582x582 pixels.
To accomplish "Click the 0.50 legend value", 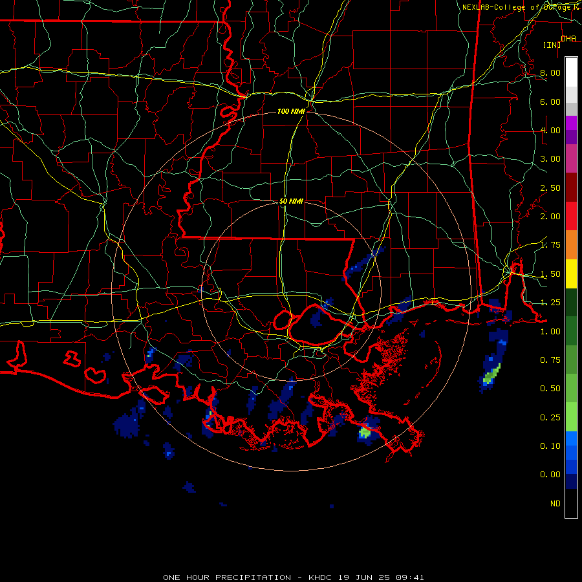I will (x=550, y=388).
